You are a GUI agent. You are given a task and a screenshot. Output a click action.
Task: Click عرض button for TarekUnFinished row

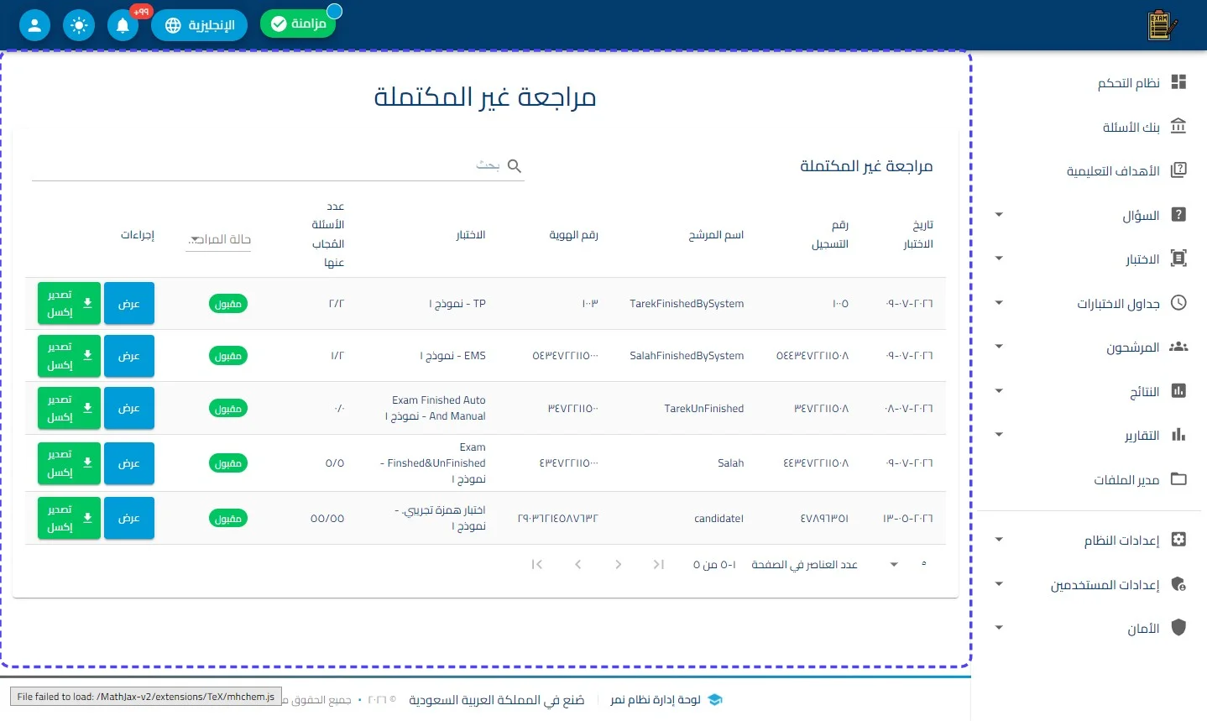(x=129, y=408)
